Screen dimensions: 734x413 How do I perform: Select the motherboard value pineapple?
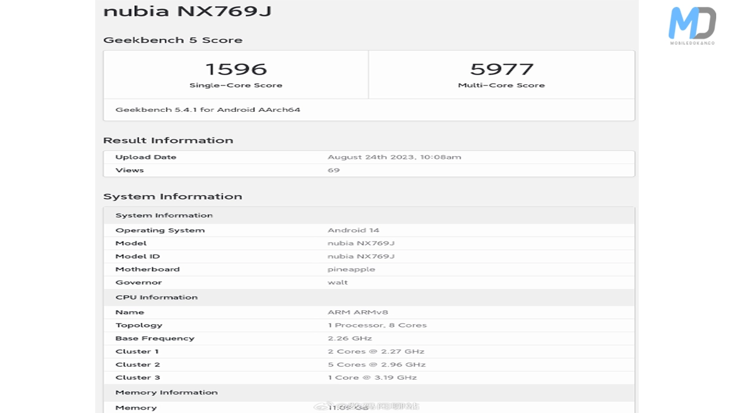(351, 270)
